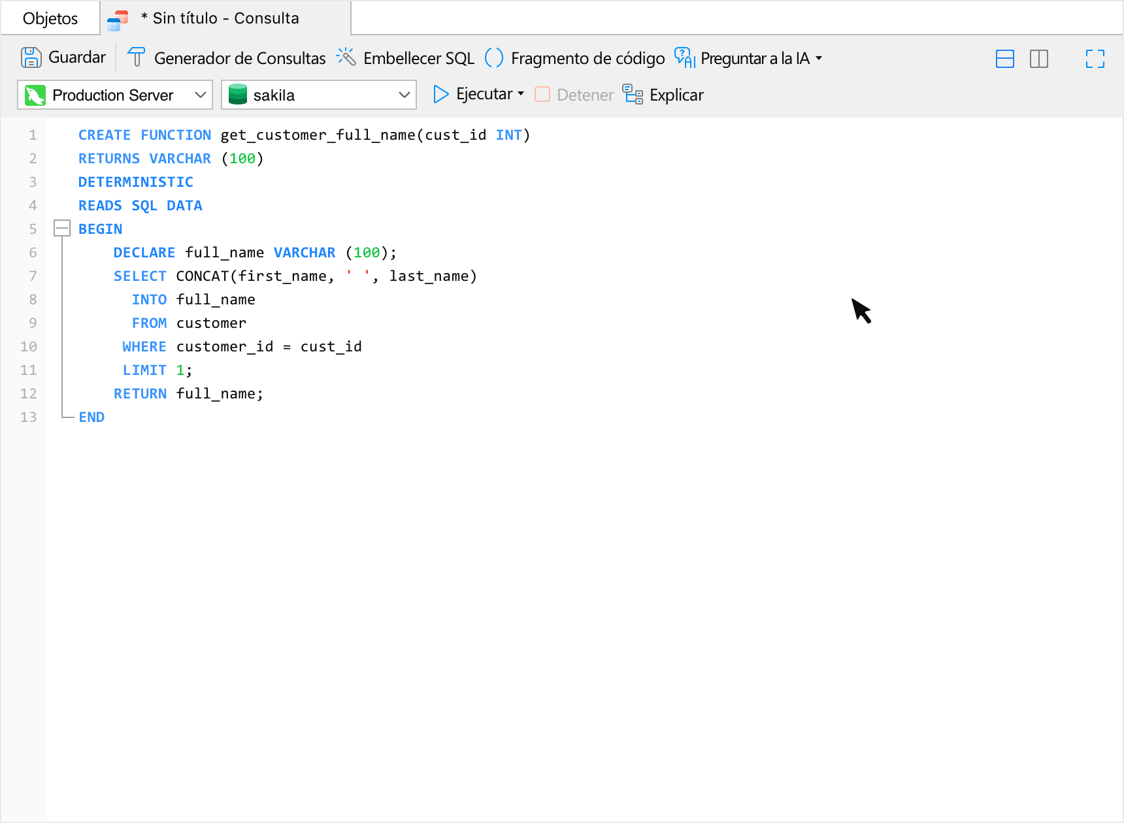Expand Preguntar a la IA dropdown arrow
This screenshot has width=1124, height=823.
click(819, 58)
